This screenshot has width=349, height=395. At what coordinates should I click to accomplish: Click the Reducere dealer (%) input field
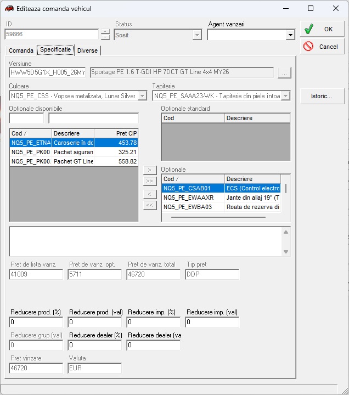[95, 346]
